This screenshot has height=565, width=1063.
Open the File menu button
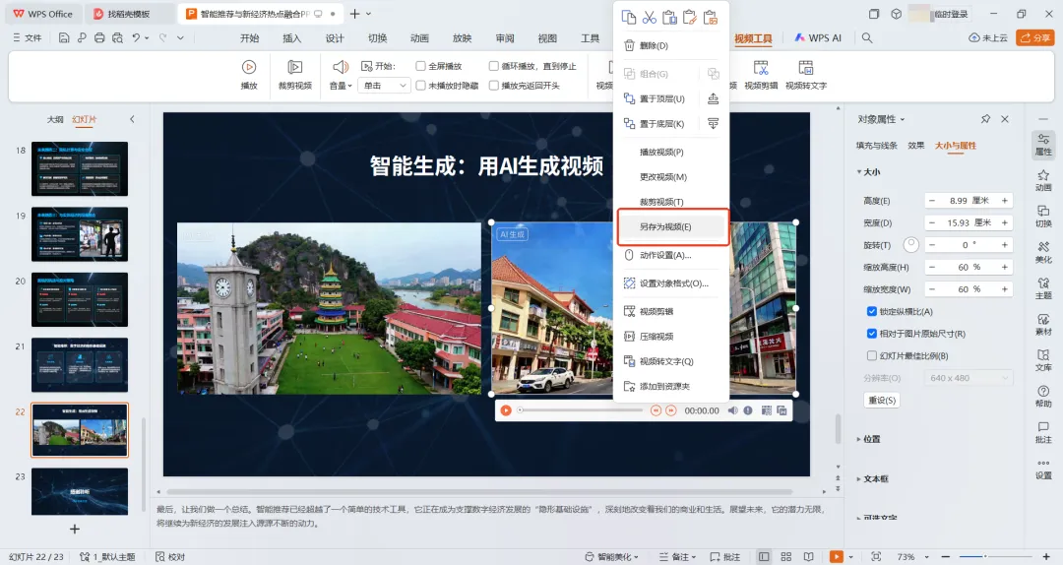coord(28,38)
